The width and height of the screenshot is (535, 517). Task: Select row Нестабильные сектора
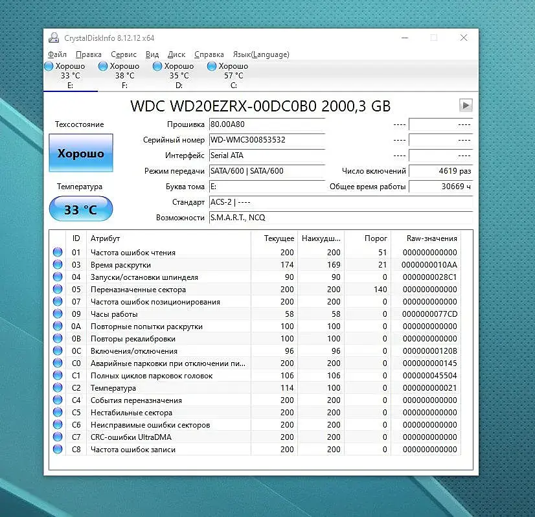255,412
